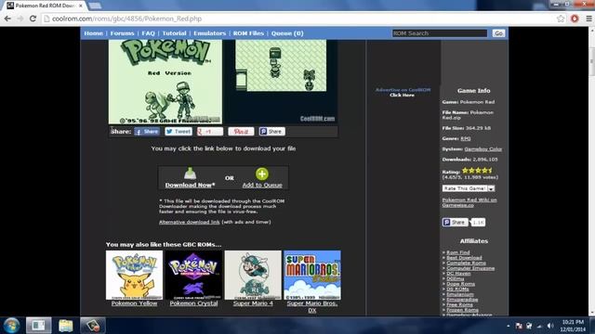The image size is (595, 334).
Task: Click the Free Roms affiliate link
Action: [x=459, y=304]
